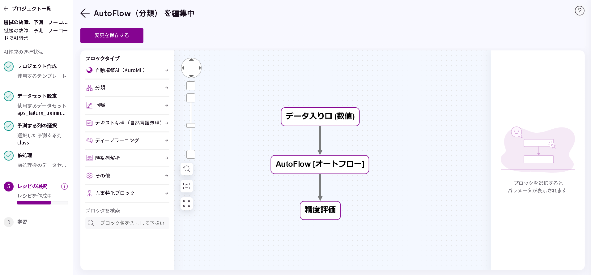Click the reset zoom magnifier icon
The height and width of the screenshot is (275, 591).
(x=187, y=169)
